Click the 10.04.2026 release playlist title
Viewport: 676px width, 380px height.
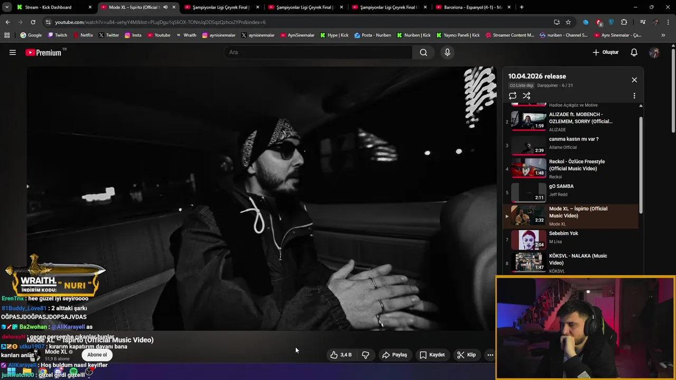[537, 76]
